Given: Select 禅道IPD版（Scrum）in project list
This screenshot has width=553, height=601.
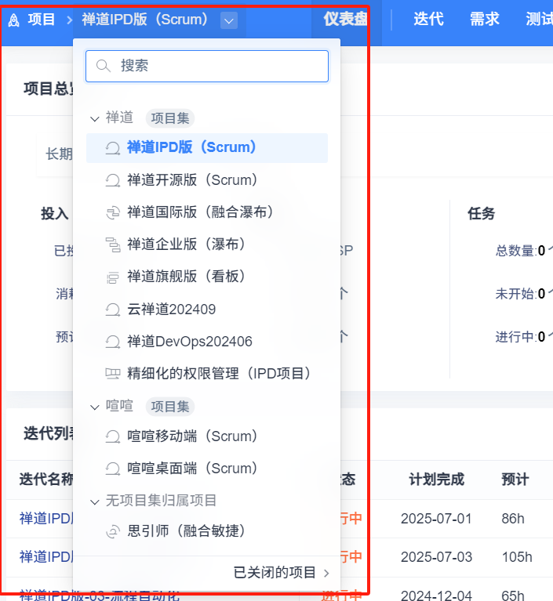Looking at the screenshot, I should pos(207,148).
